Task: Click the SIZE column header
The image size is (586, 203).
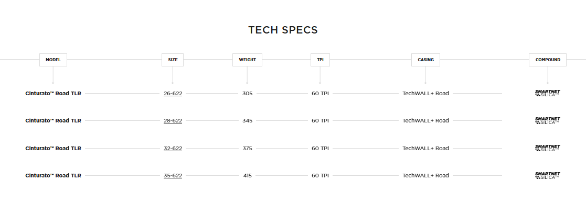Action: (173, 60)
